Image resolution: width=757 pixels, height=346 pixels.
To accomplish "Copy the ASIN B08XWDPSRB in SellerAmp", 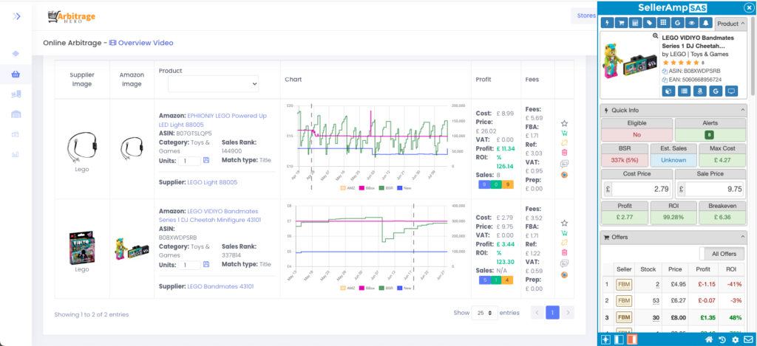I will coord(665,72).
